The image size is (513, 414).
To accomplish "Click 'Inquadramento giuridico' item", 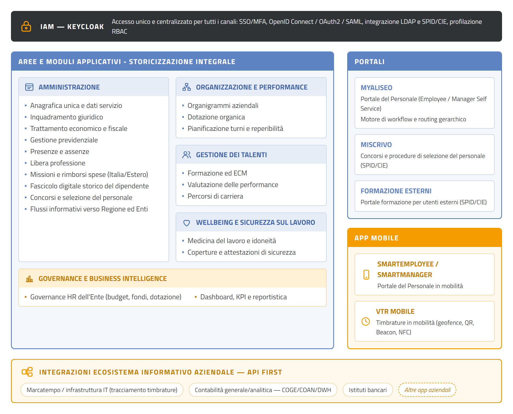I will coord(67,117).
